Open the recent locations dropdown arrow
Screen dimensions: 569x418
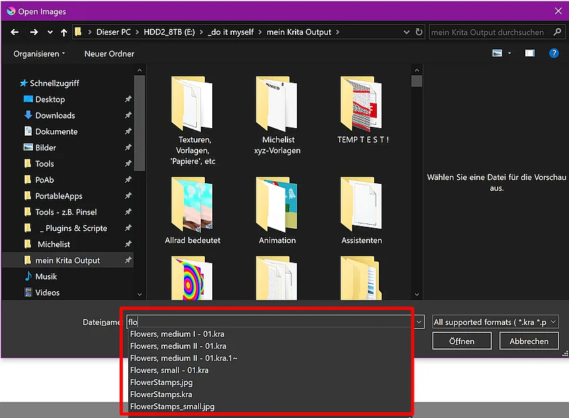click(x=50, y=32)
